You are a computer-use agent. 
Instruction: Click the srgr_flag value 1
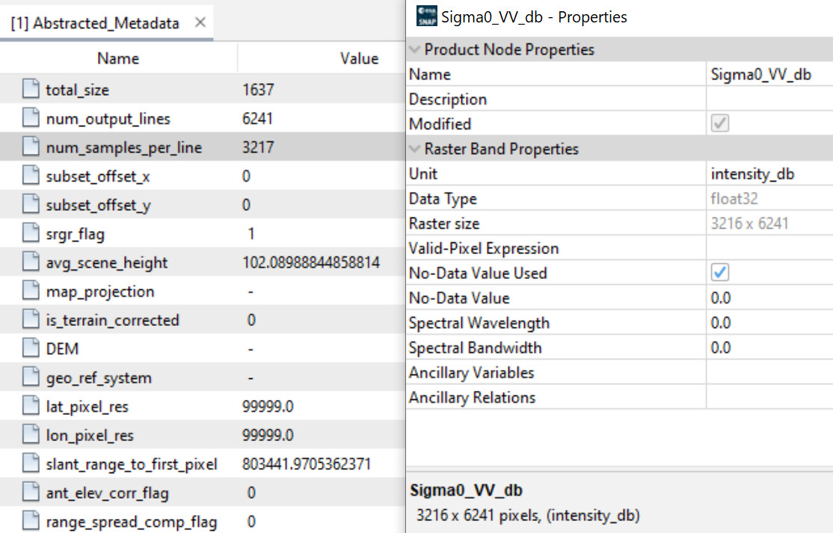click(x=250, y=233)
